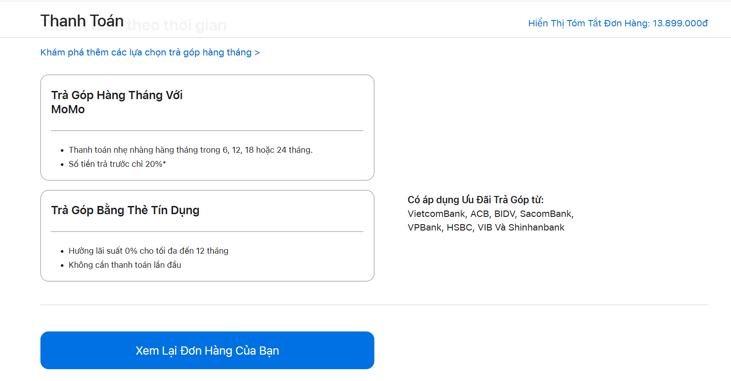
Task: Click the text 'Thanh toán nhẹ nhàng hàng tháng trong 6, 12, 18 hoặc 24 tháng.'
Action: [x=191, y=150]
